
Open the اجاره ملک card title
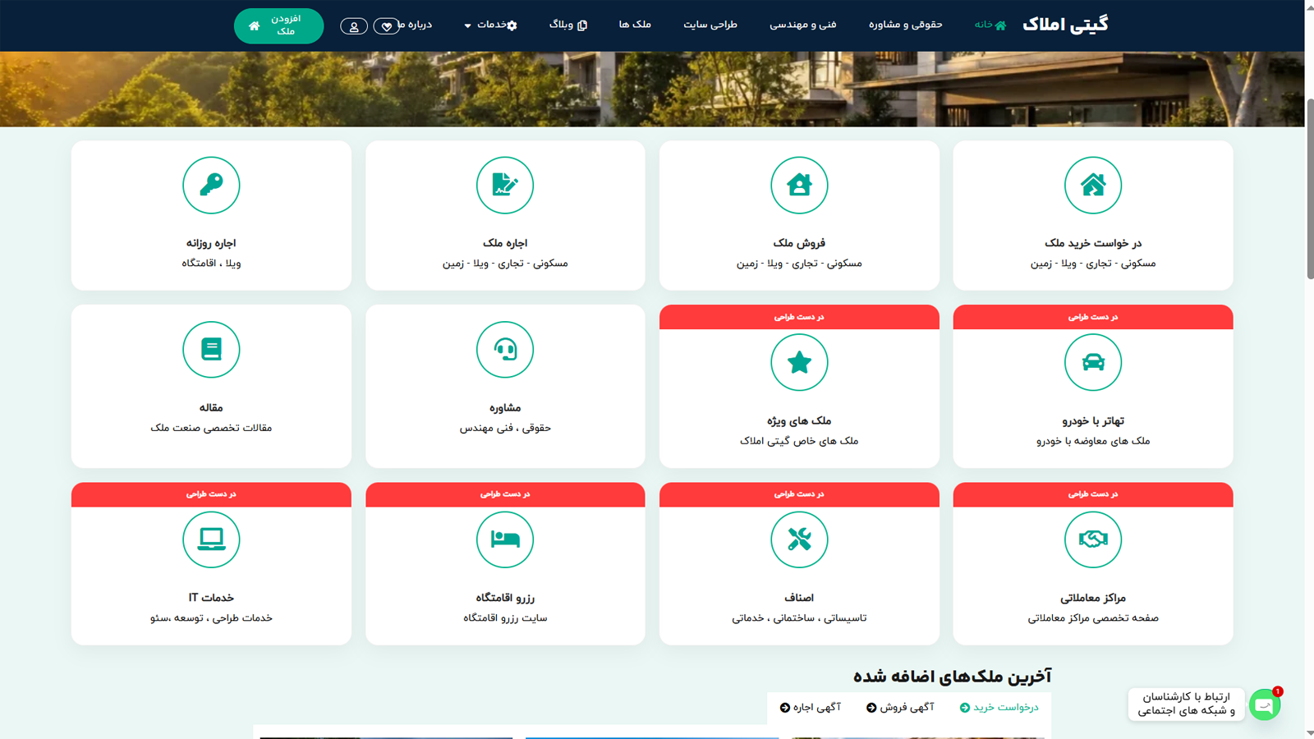click(505, 243)
